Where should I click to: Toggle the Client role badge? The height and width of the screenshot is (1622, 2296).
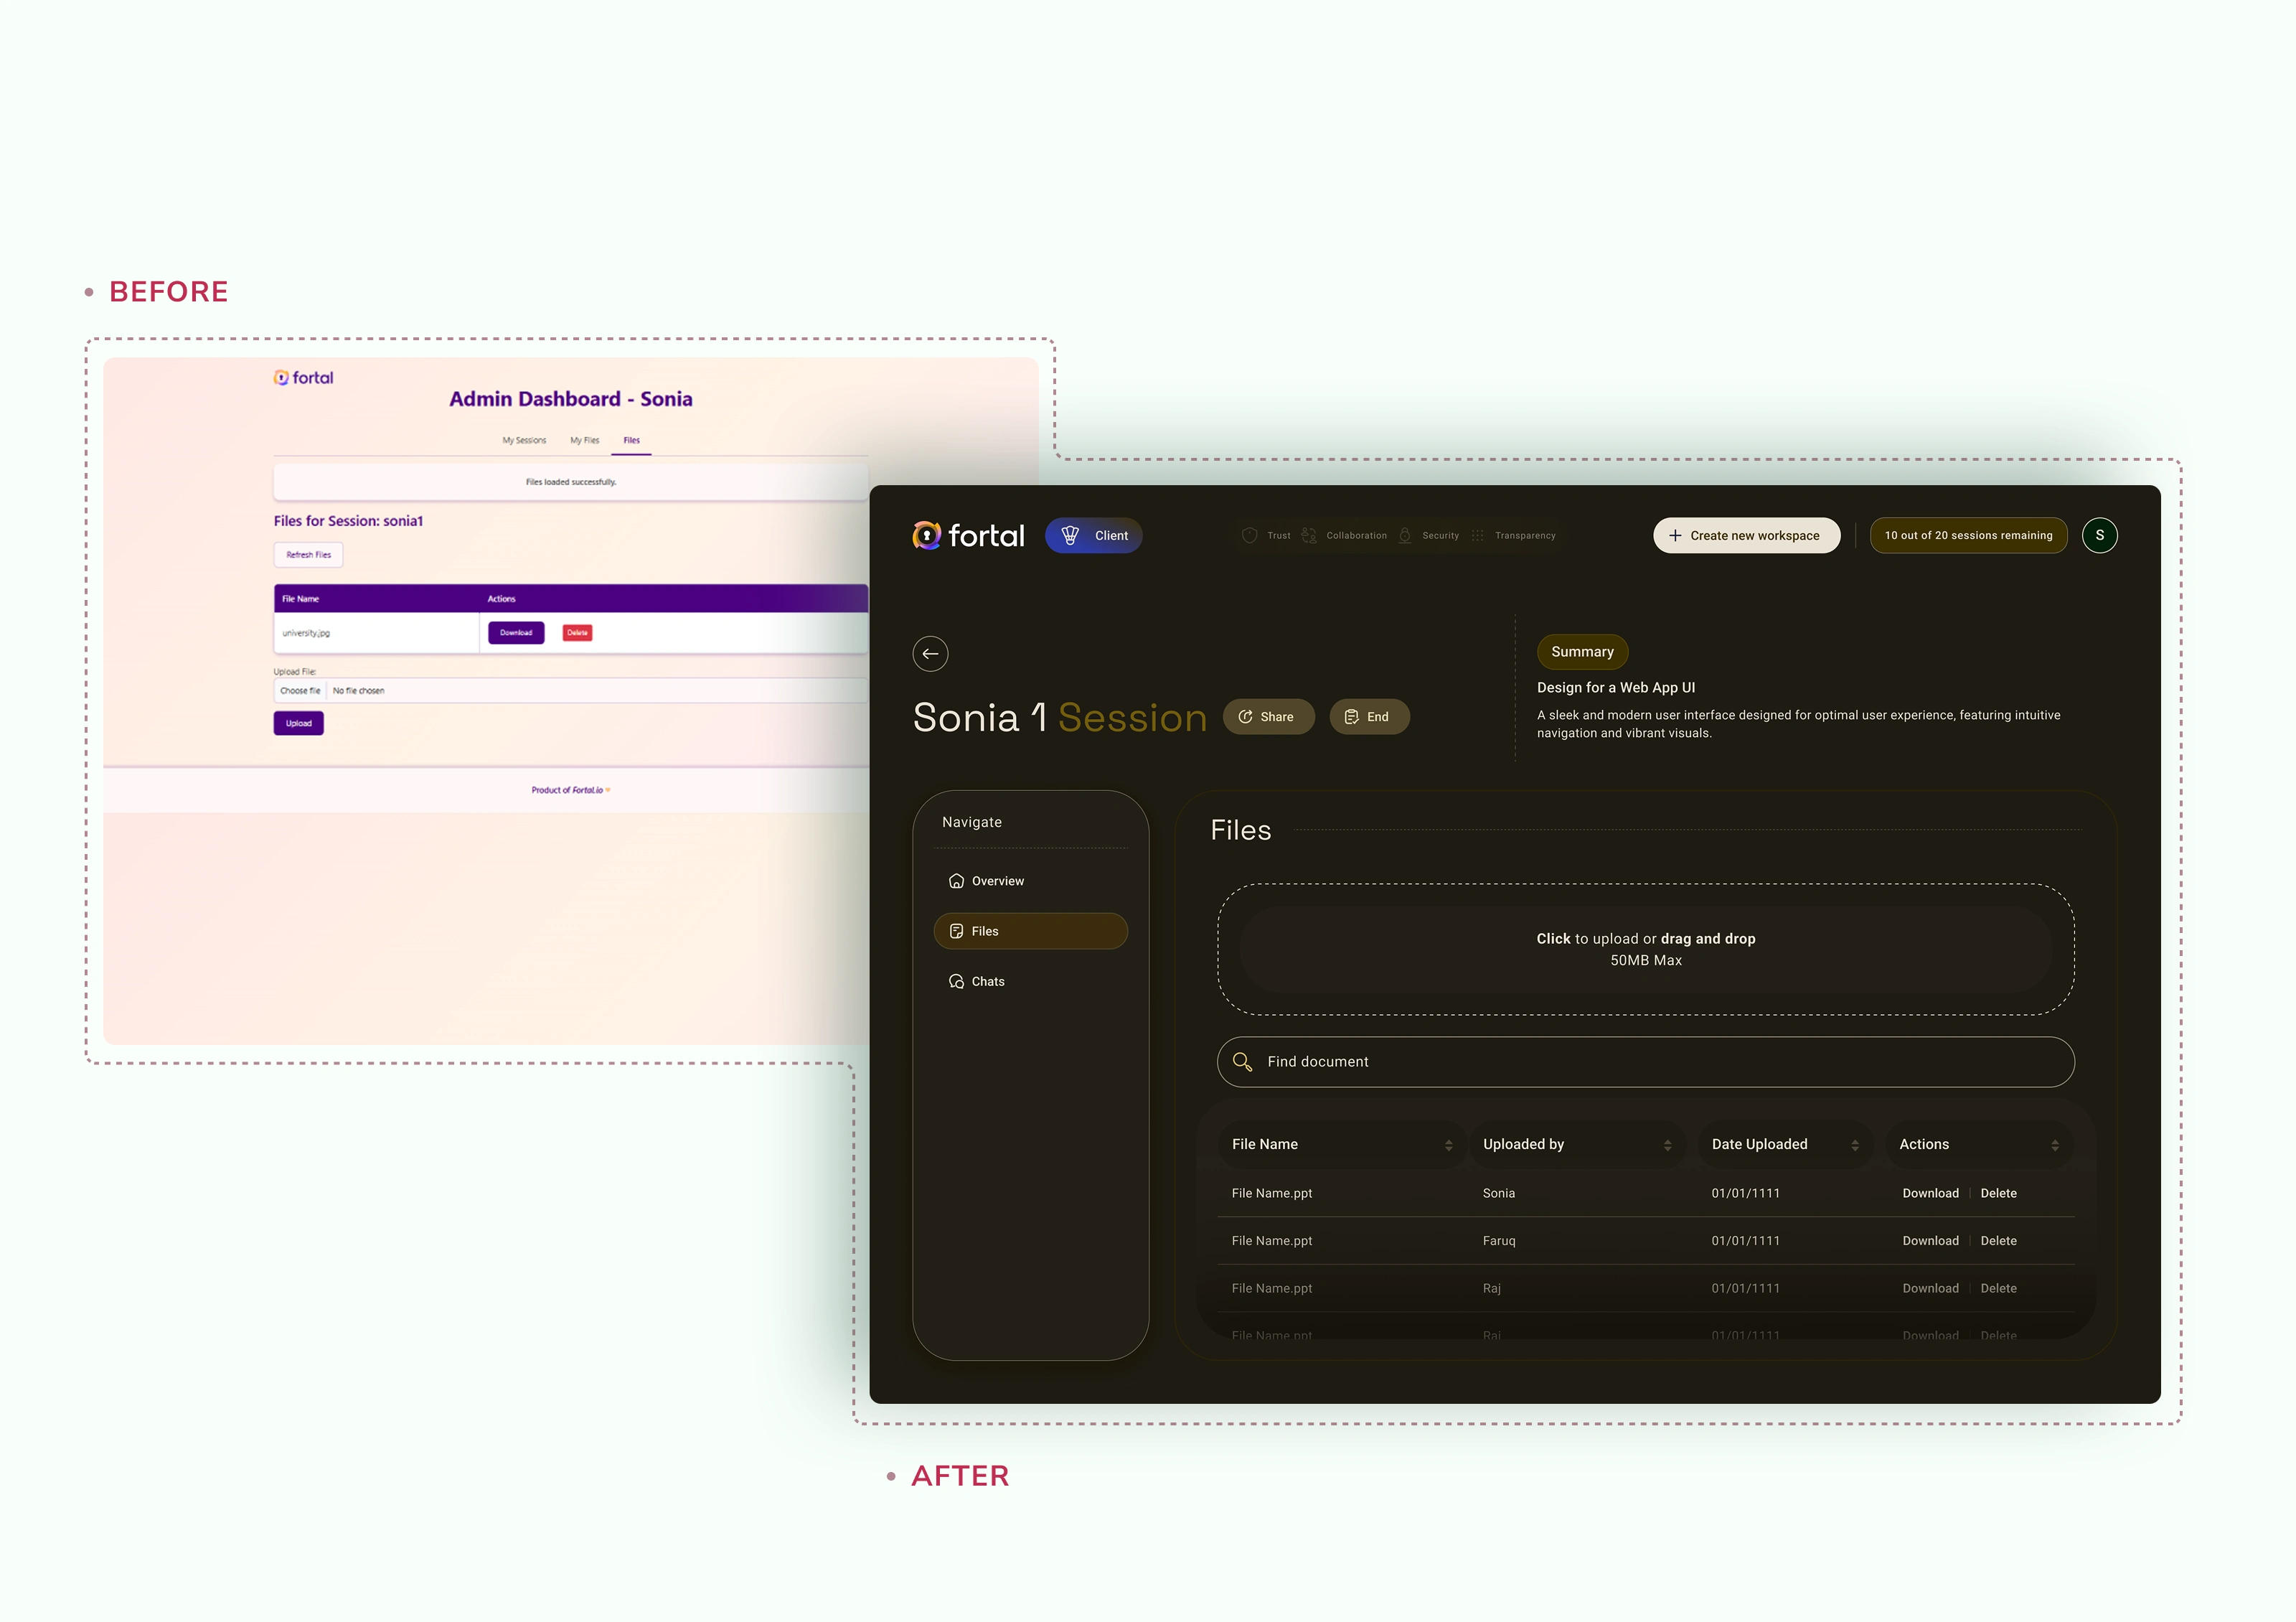tap(1093, 536)
